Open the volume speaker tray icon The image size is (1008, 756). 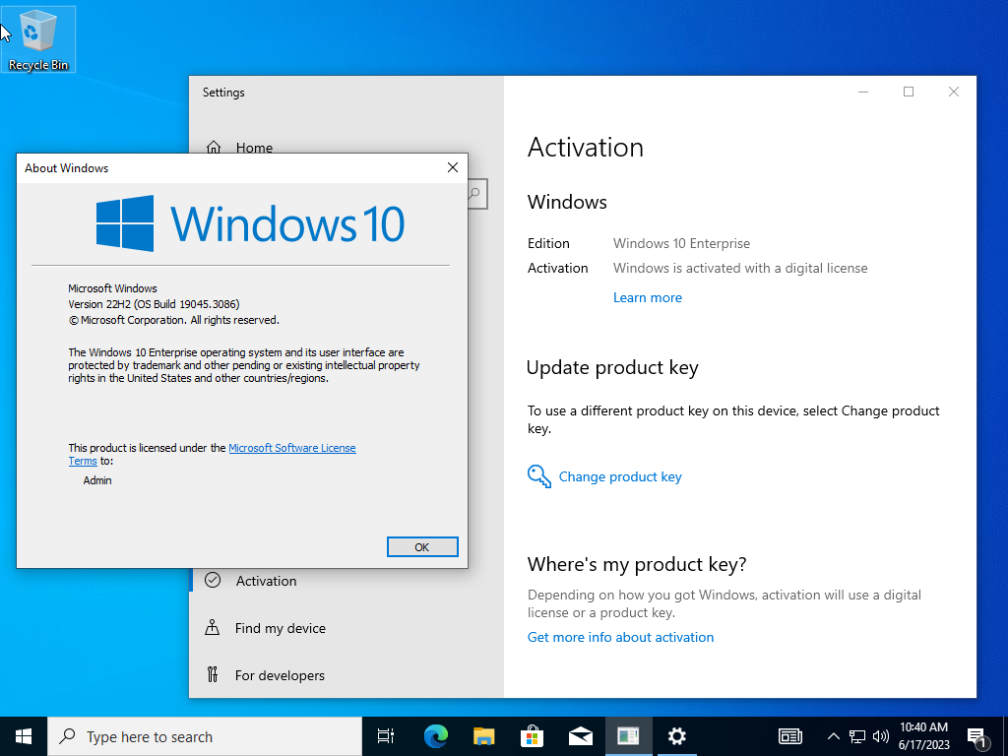click(x=881, y=736)
